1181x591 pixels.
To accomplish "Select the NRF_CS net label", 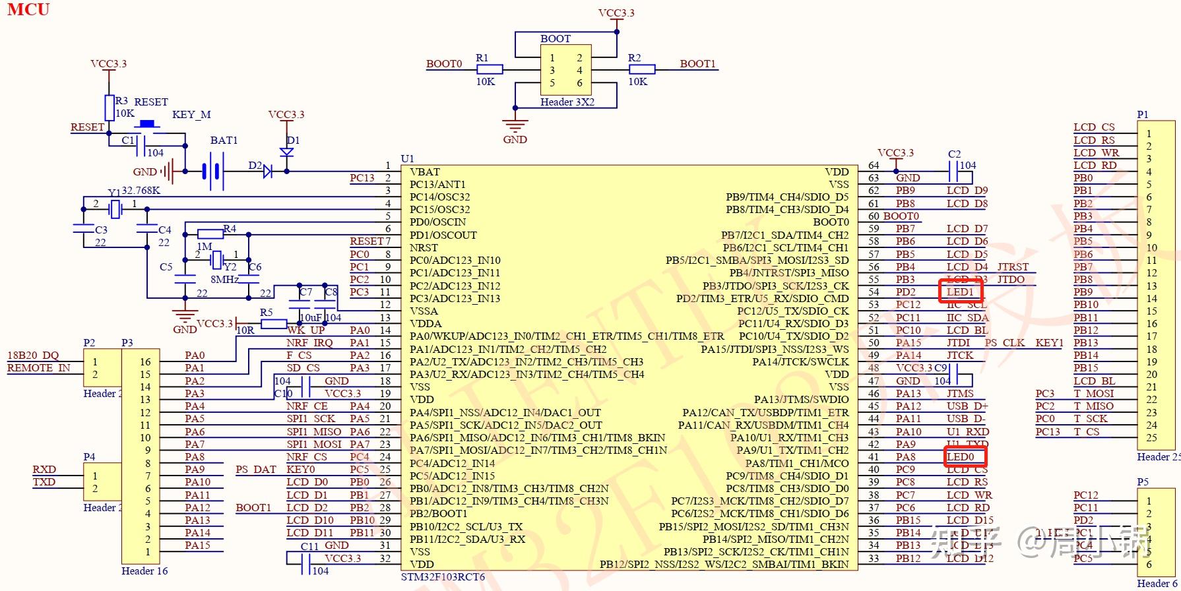I will 307,457.
